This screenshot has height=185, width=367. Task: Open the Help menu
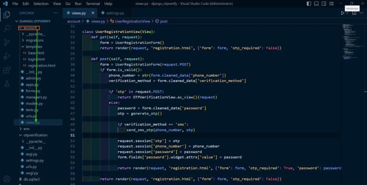click(x=108, y=3)
